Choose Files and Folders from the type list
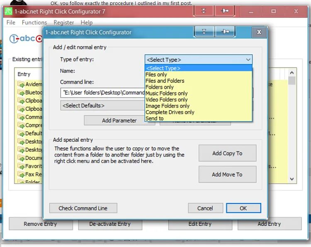Image resolution: width=311 pixels, height=247 pixels. [199, 81]
